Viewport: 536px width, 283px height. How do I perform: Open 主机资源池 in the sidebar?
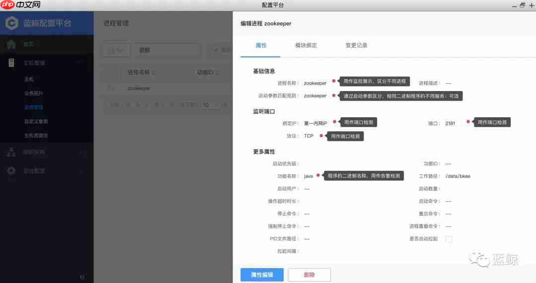(x=36, y=136)
